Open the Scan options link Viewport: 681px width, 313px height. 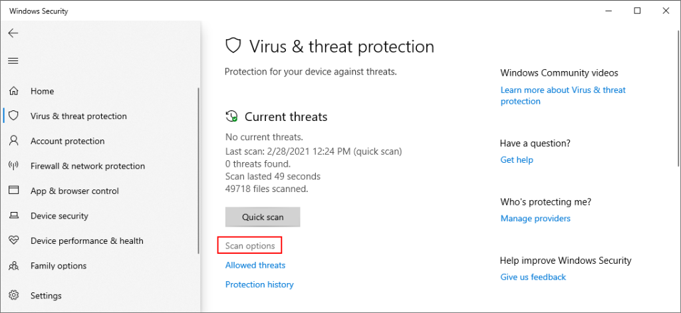point(250,246)
